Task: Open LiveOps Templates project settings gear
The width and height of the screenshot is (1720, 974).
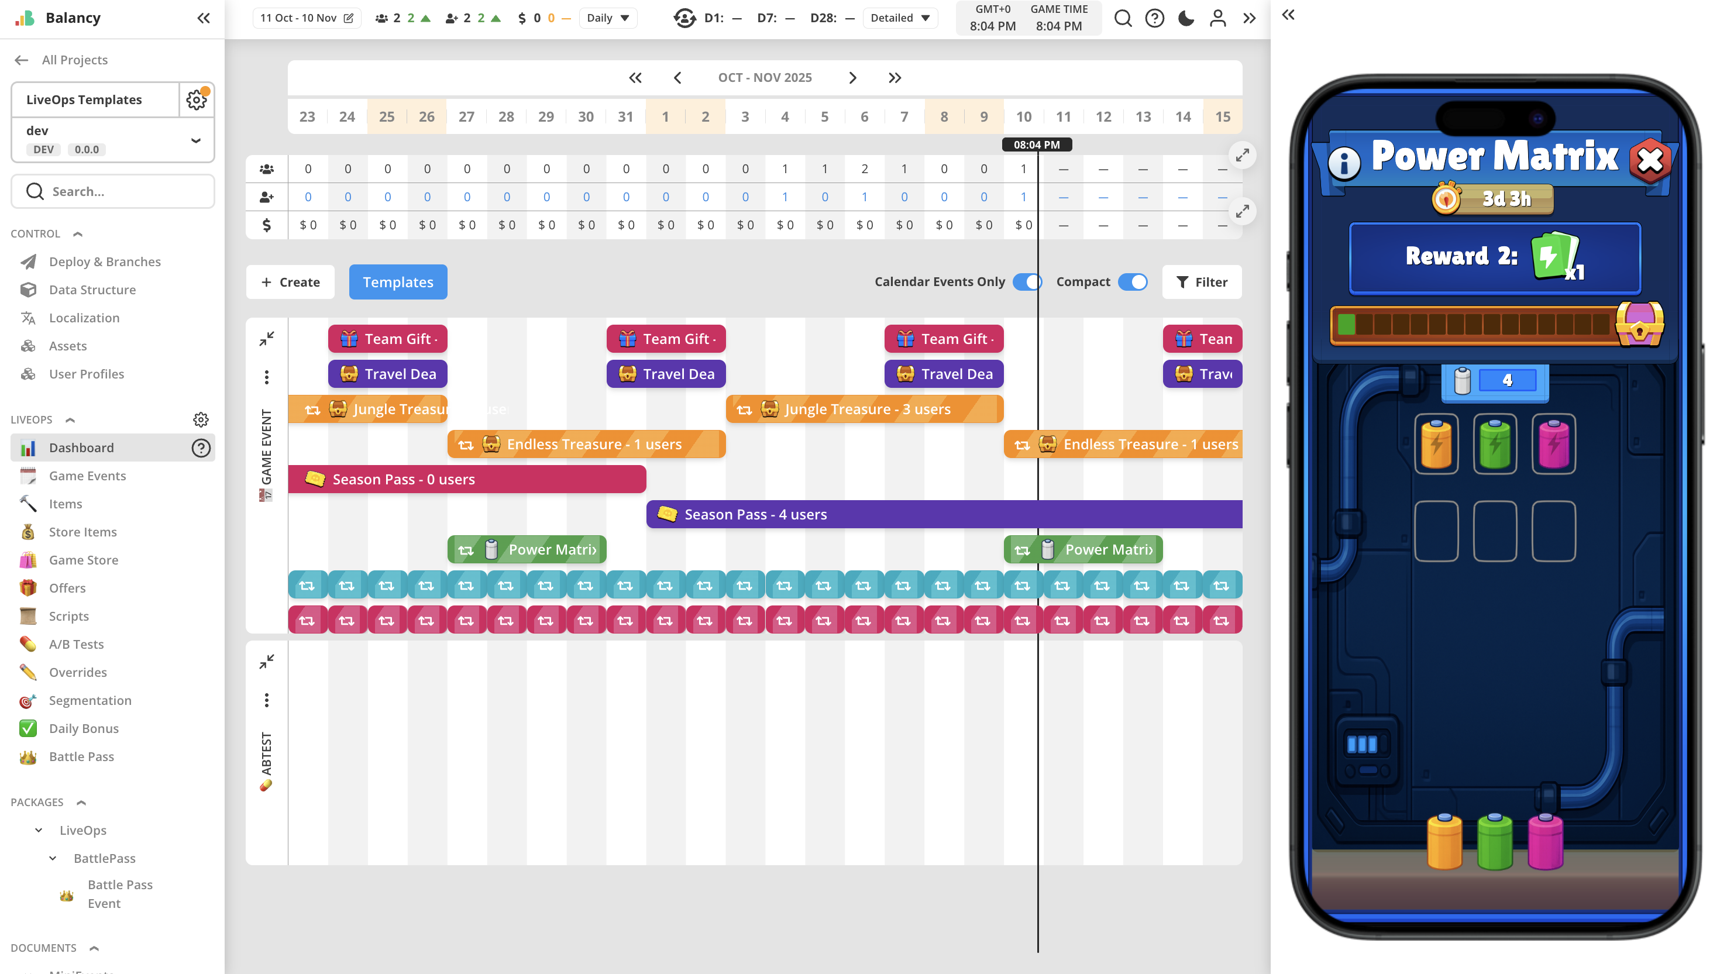Action: click(196, 99)
